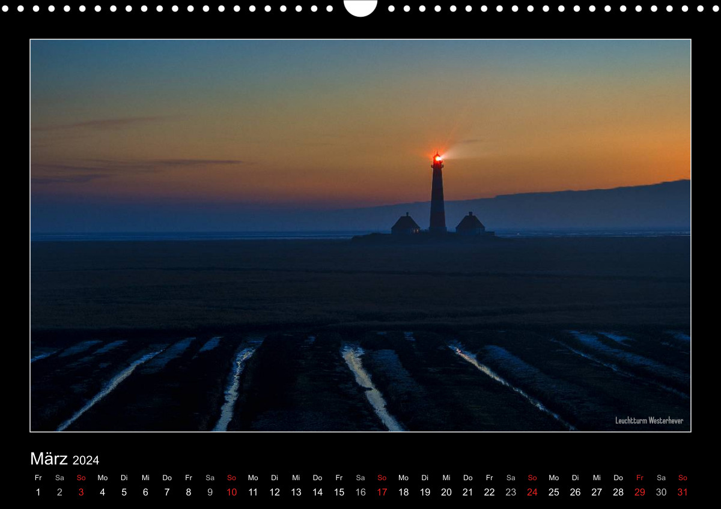
Task: Click the 'Di' label above 26
Action: point(576,478)
